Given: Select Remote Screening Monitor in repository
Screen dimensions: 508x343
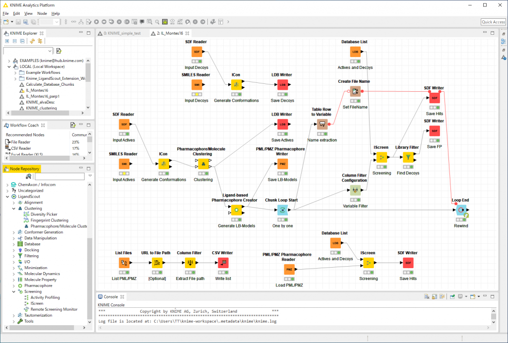Looking at the screenshot, I should click(54, 310).
